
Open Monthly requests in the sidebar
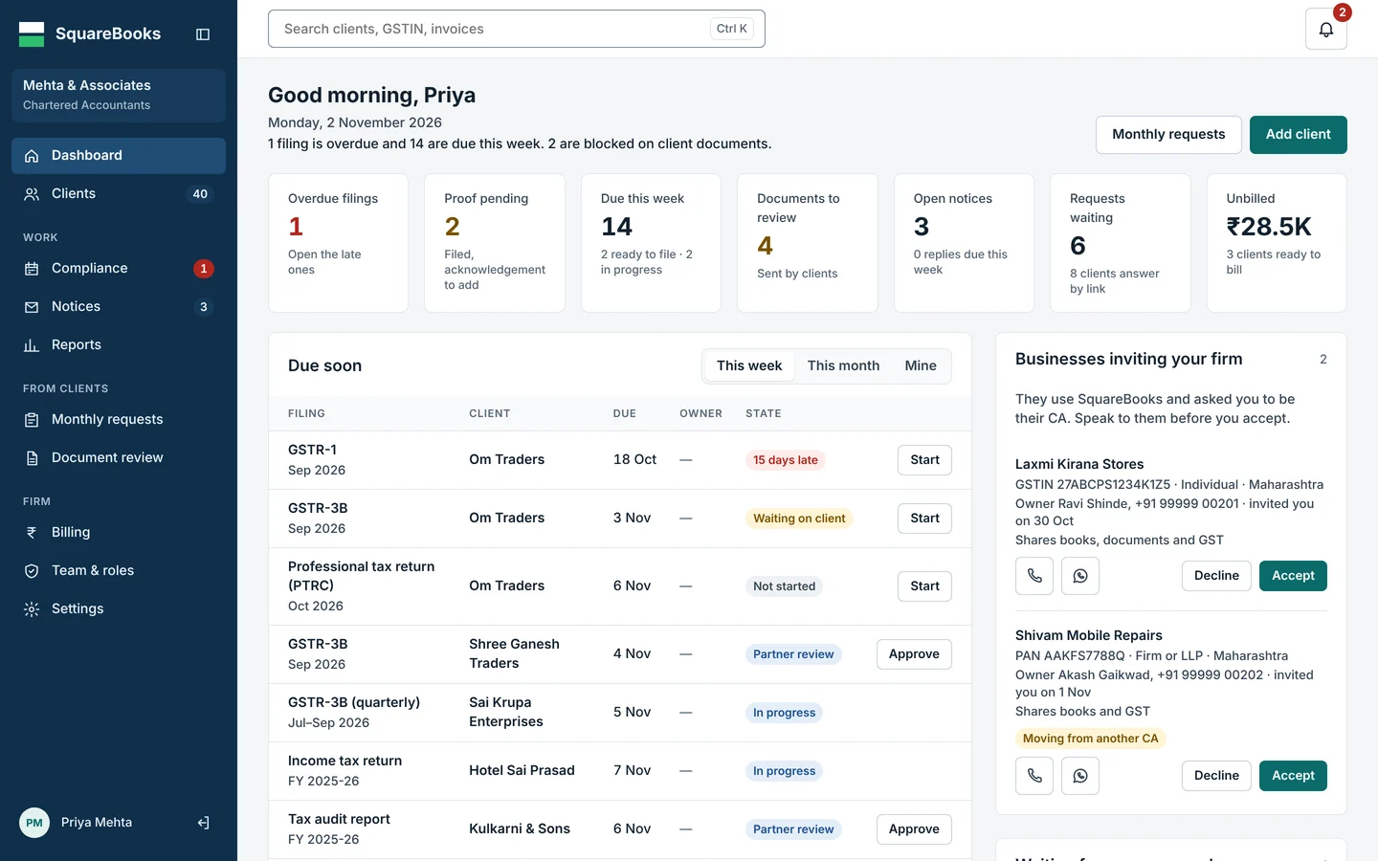pos(119,420)
